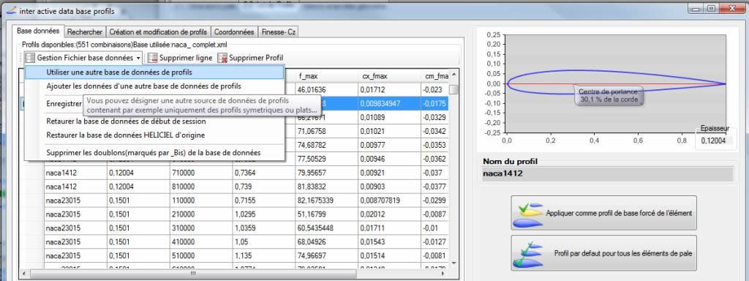The image size is (749, 281).
Task: Click Appliquer comme profil de base forcé button
Action: (603, 213)
